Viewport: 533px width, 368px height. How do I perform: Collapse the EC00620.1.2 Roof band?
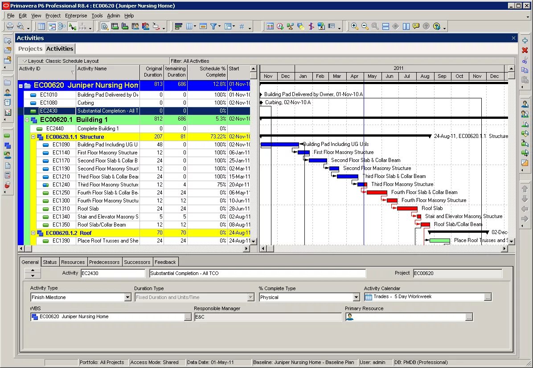point(33,233)
